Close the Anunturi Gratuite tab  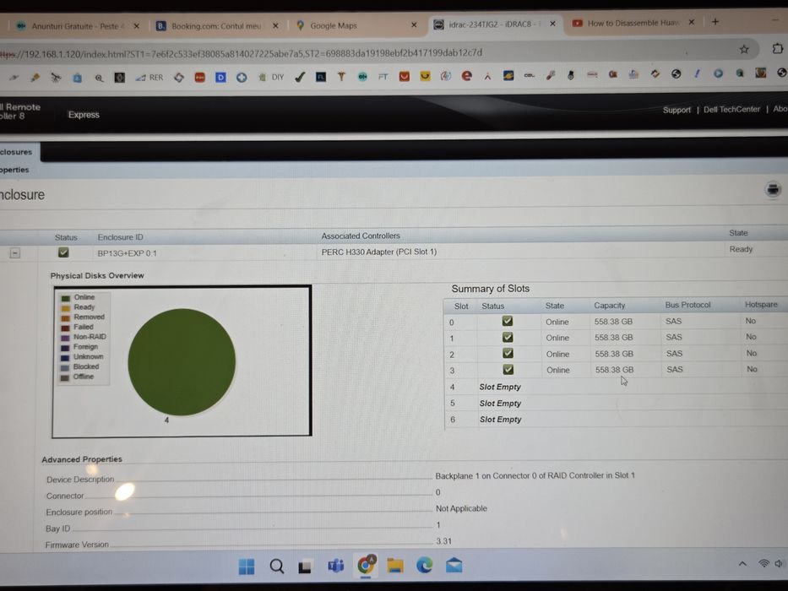tap(136, 26)
